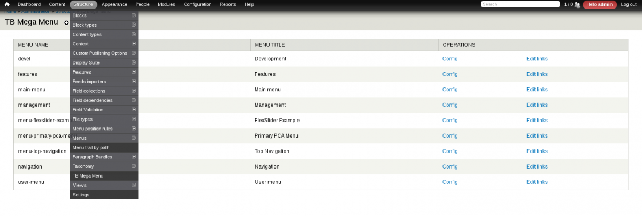Select Blocks in Structure dropdown
Viewport: 642px width, 216px height.
[x=104, y=15]
